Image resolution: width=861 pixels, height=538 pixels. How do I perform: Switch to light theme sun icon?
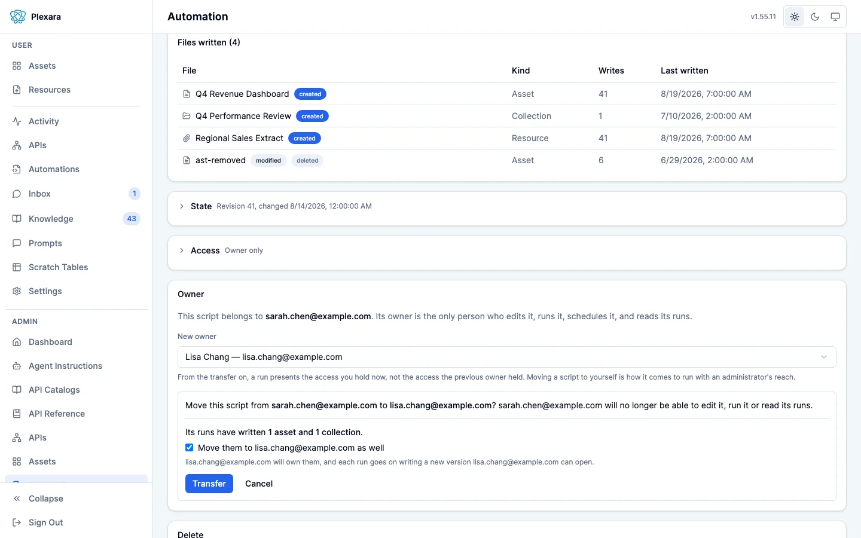click(795, 17)
